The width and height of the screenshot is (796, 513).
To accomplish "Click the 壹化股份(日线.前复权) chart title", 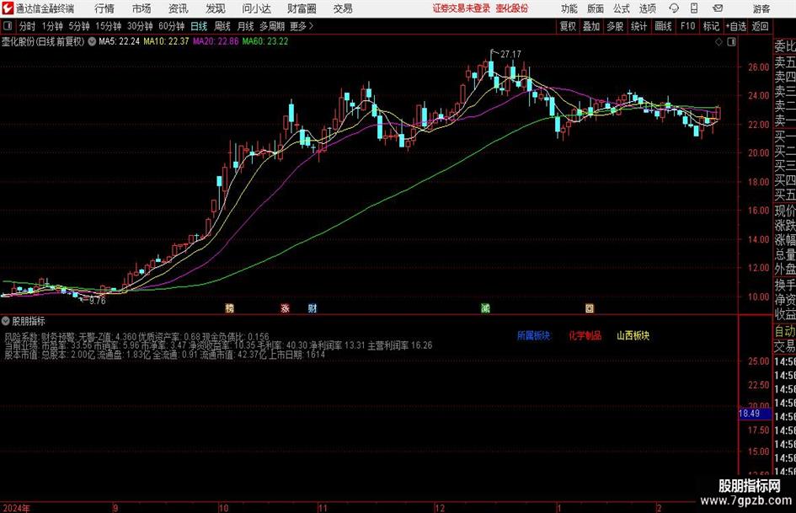I will [43, 41].
